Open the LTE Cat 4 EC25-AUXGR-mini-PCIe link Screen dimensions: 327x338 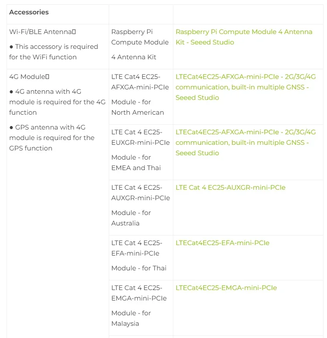click(x=230, y=188)
